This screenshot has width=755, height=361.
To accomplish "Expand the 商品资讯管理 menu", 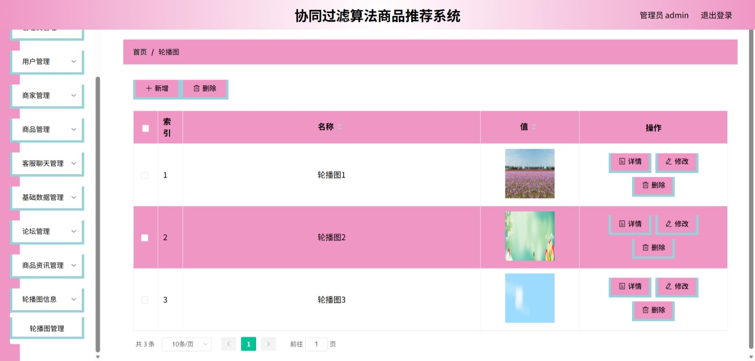I will pyautogui.click(x=47, y=266).
